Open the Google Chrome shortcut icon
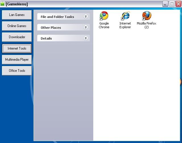182x143 pixels. pyautogui.click(x=104, y=16)
